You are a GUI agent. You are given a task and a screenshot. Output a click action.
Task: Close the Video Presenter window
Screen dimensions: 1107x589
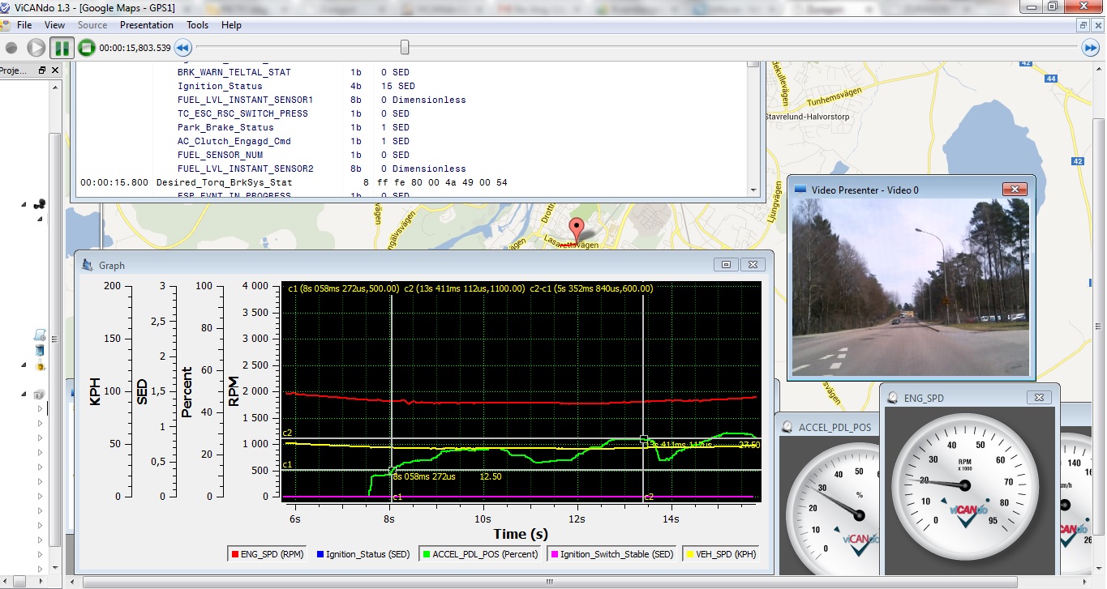[x=1014, y=189]
